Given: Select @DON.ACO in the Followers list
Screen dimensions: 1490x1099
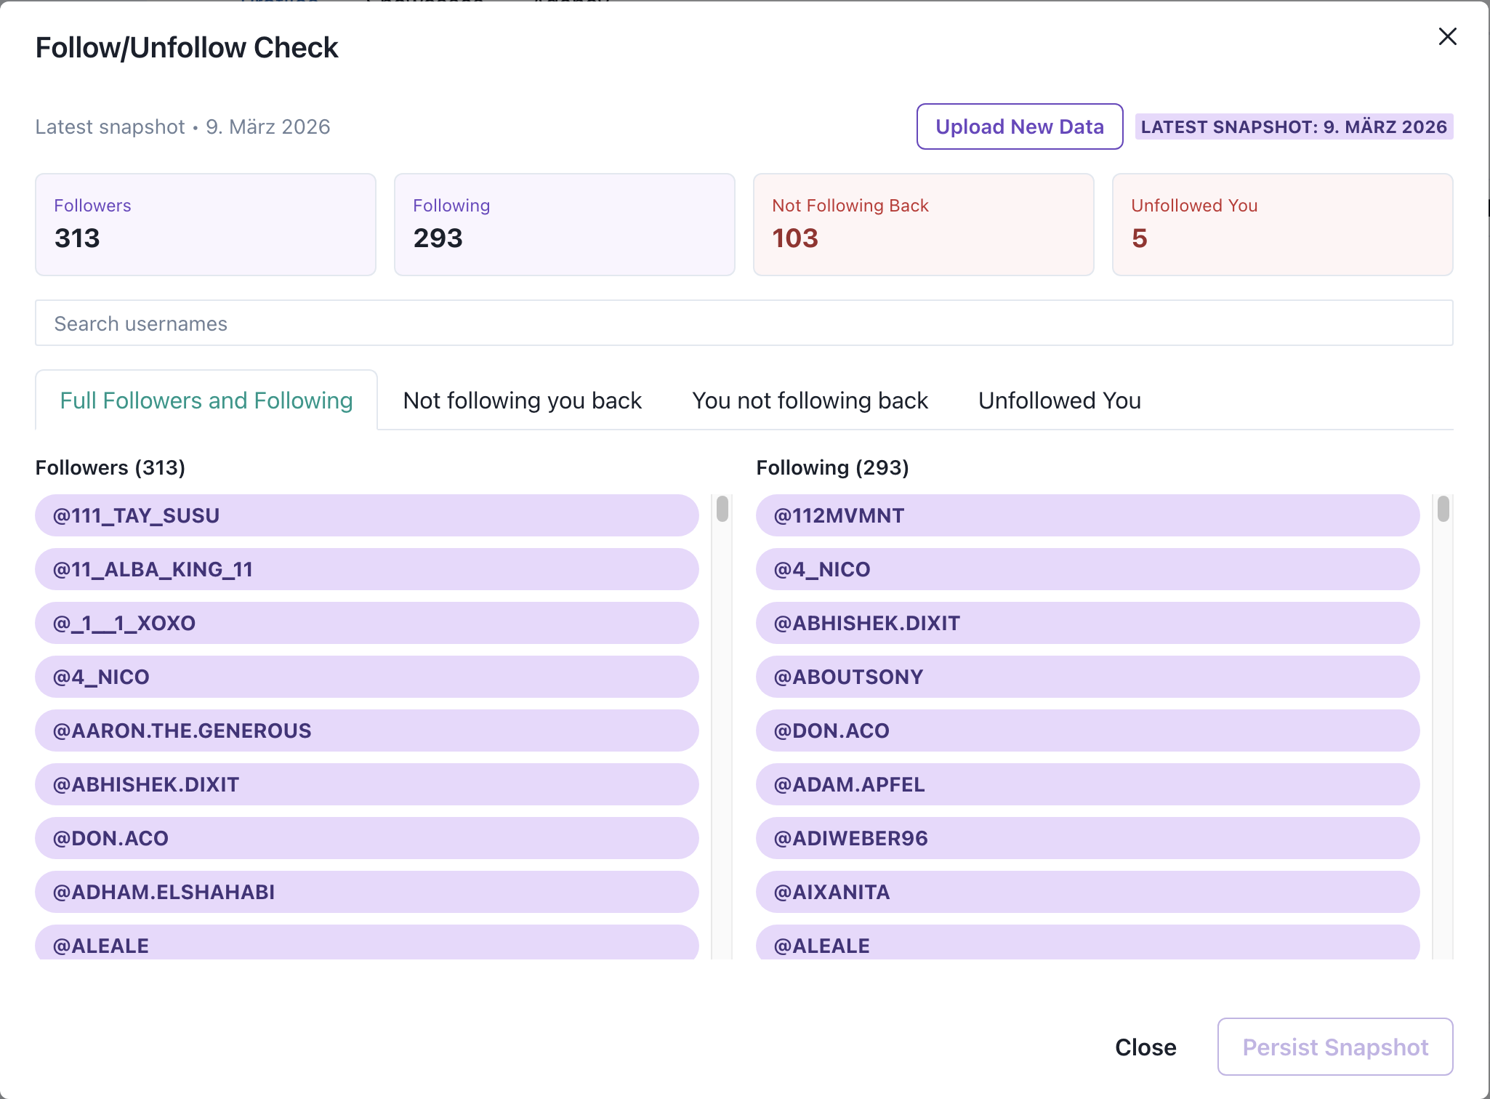Looking at the screenshot, I should (x=367, y=838).
